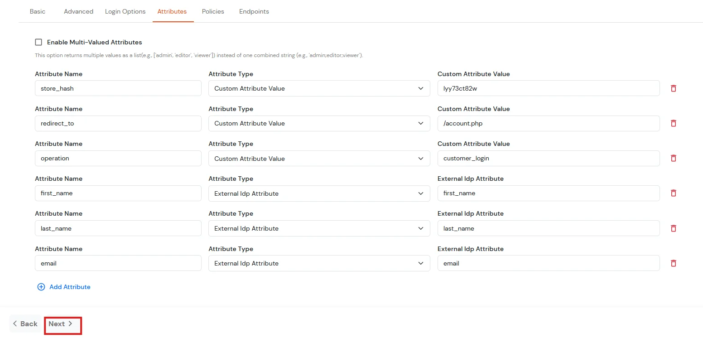The height and width of the screenshot is (338, 703).
Task: Open the Attribute Type dropdown for redirect_to
Action: pos(319,123)
